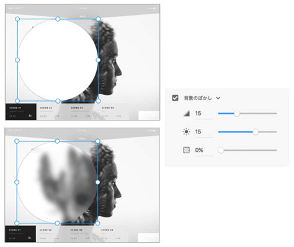
Task: Click the blur amount slider handle
Action: pyautogui.click(x=237, y=114)
